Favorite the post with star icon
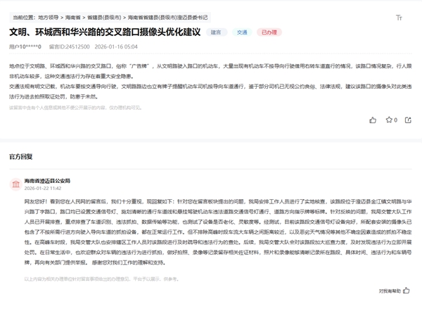The image size is (422, 309). [389, 120]
